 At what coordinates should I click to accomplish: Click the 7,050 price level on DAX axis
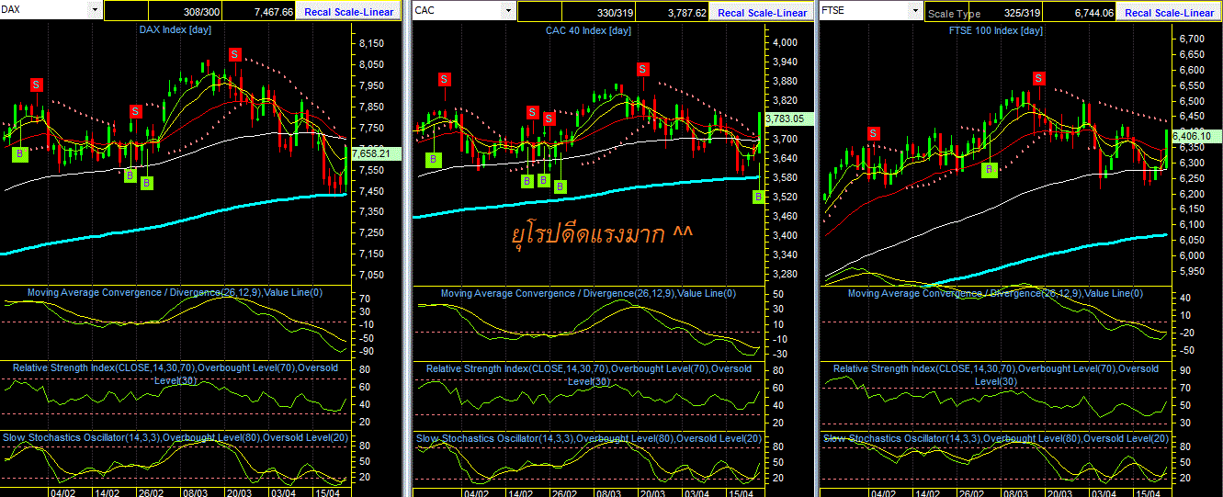click(x=372, y=275)
